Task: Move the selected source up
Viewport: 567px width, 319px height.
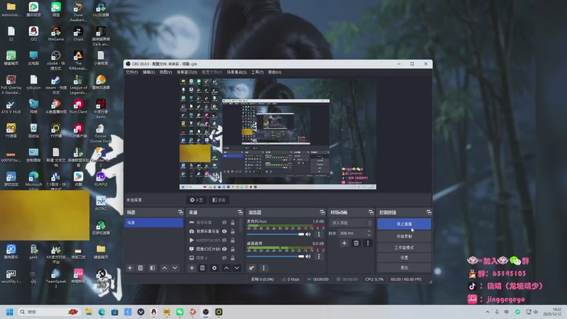Action: click(226, 268)
